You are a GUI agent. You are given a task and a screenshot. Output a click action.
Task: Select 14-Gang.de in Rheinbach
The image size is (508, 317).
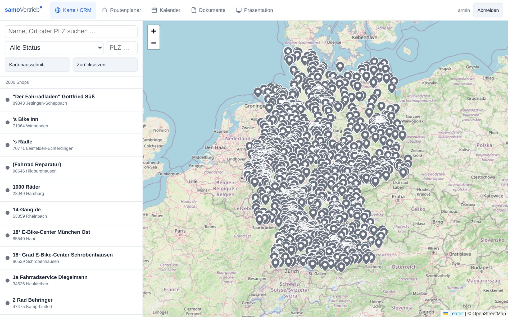(x=71, y=213)
